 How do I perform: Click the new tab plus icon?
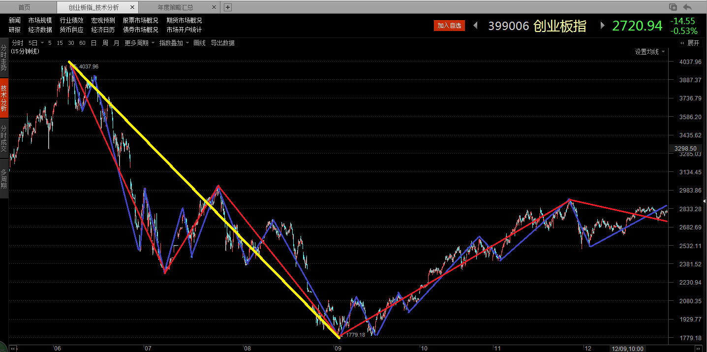click(227, 7)
